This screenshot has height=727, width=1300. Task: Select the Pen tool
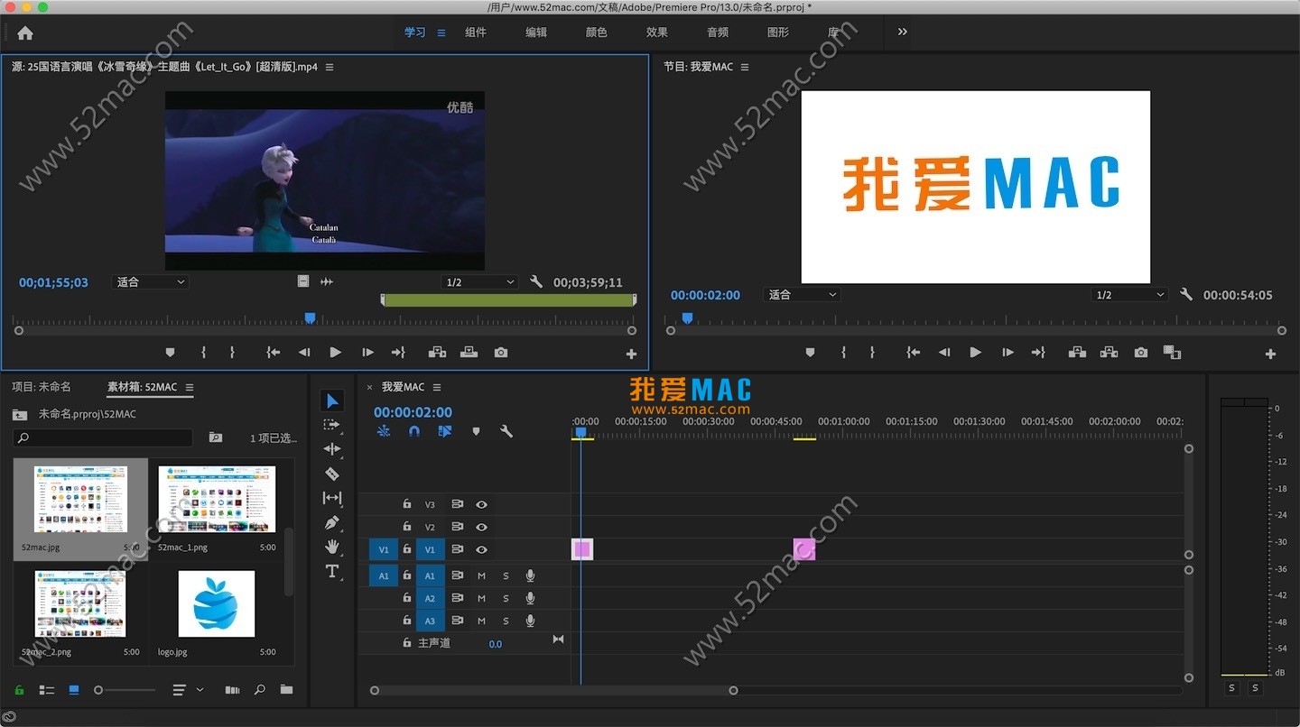coord(332,522)
